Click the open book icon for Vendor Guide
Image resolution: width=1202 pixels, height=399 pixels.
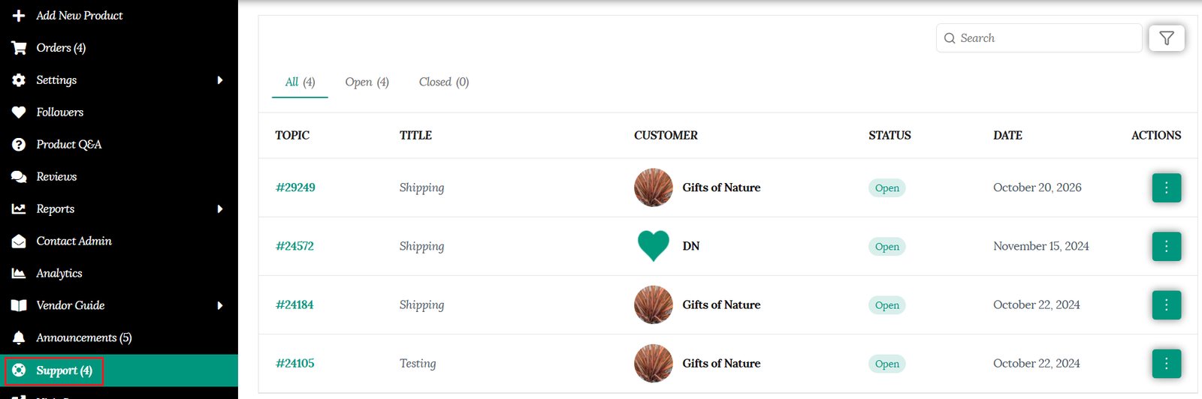coord(19,305)
